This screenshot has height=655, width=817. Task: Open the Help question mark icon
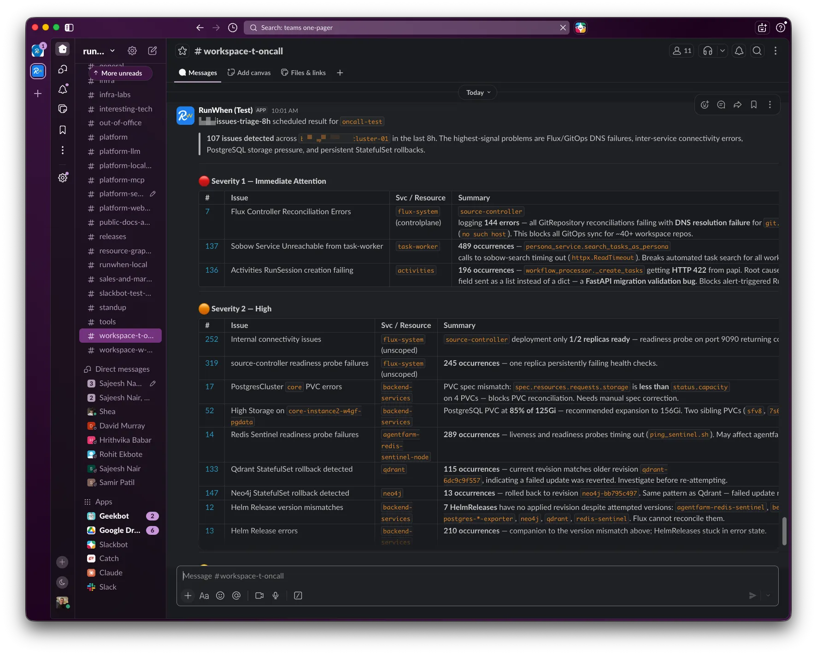pyautogui.click(x=781, y=28)
